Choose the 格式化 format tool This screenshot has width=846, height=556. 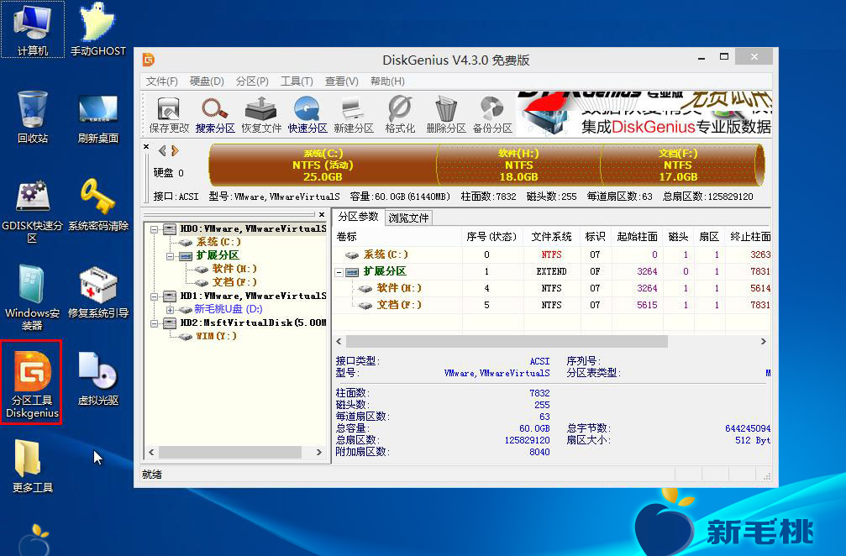click(x=400, y=114)
